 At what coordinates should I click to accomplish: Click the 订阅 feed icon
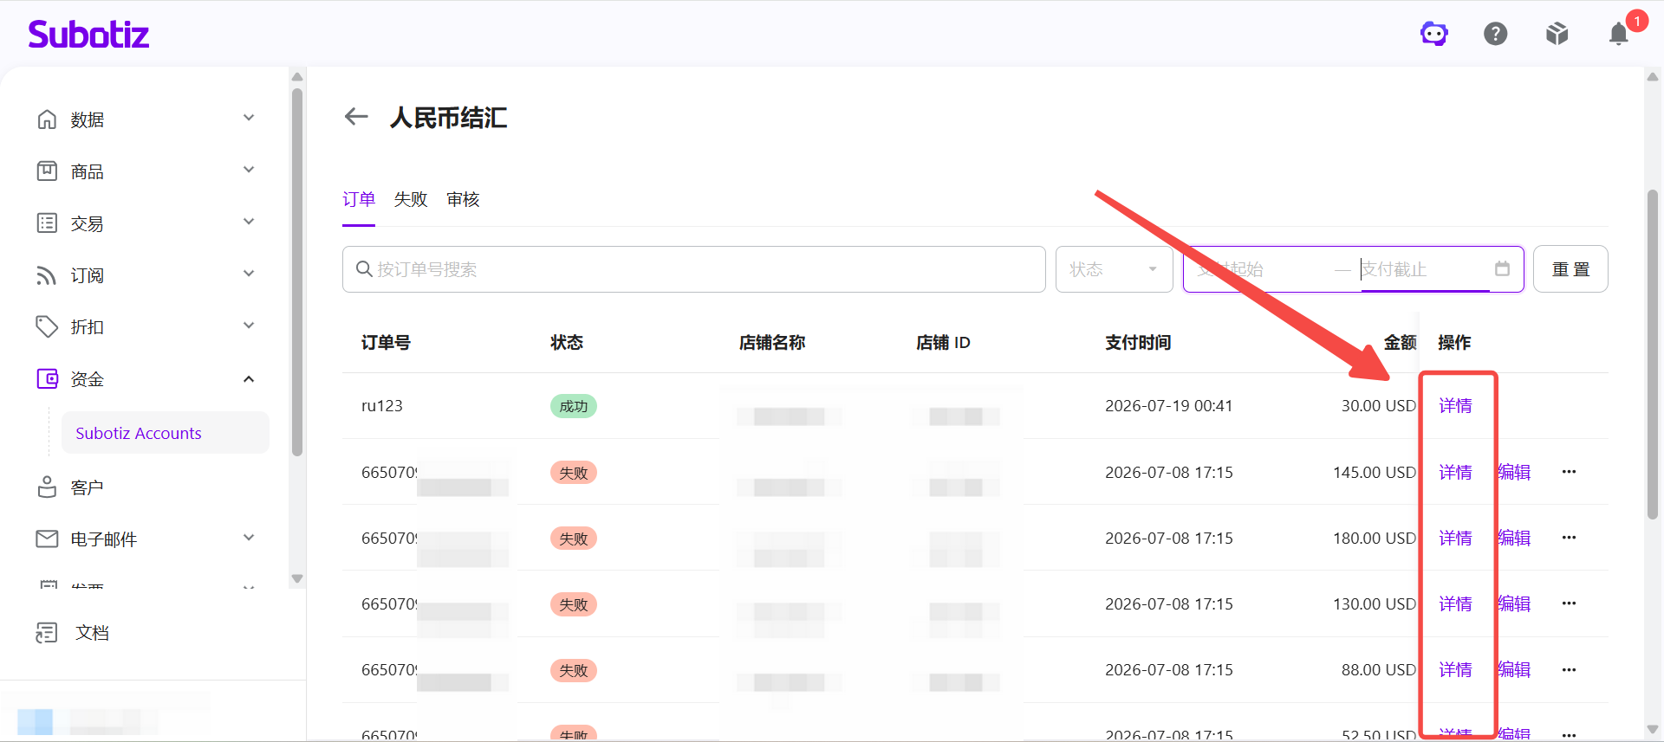47,274
